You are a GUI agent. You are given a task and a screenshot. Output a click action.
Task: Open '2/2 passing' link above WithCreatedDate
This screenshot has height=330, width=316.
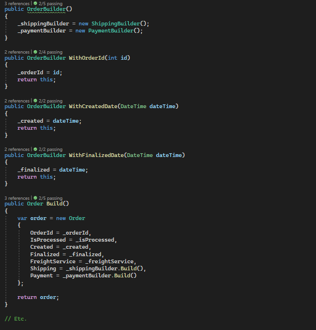[x=50, y=101]
